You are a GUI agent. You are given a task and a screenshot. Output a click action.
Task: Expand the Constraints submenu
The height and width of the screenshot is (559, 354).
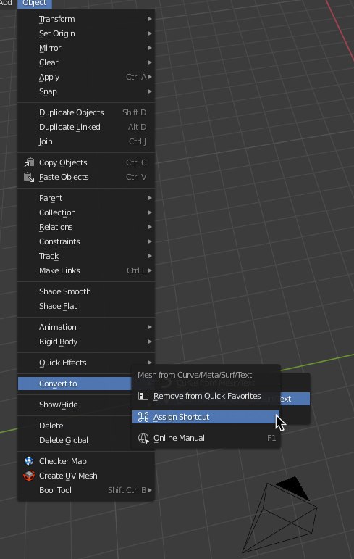click(86, 241)
